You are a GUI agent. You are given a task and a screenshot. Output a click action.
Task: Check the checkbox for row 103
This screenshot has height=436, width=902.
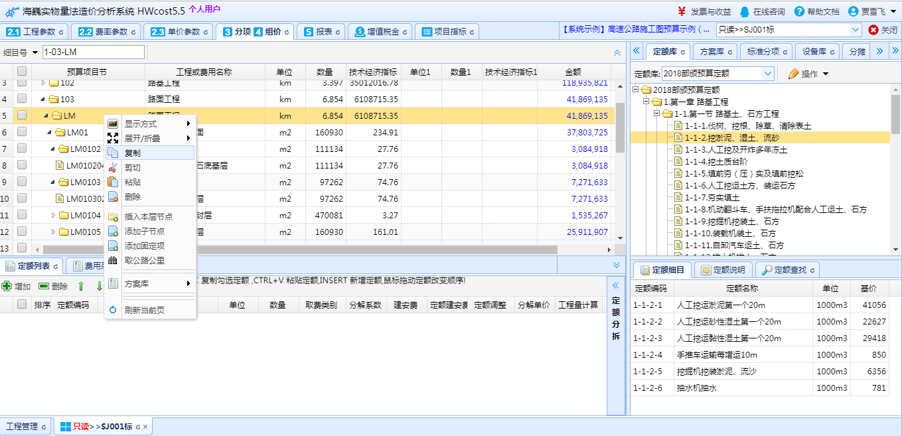click(x=22, y=99)
